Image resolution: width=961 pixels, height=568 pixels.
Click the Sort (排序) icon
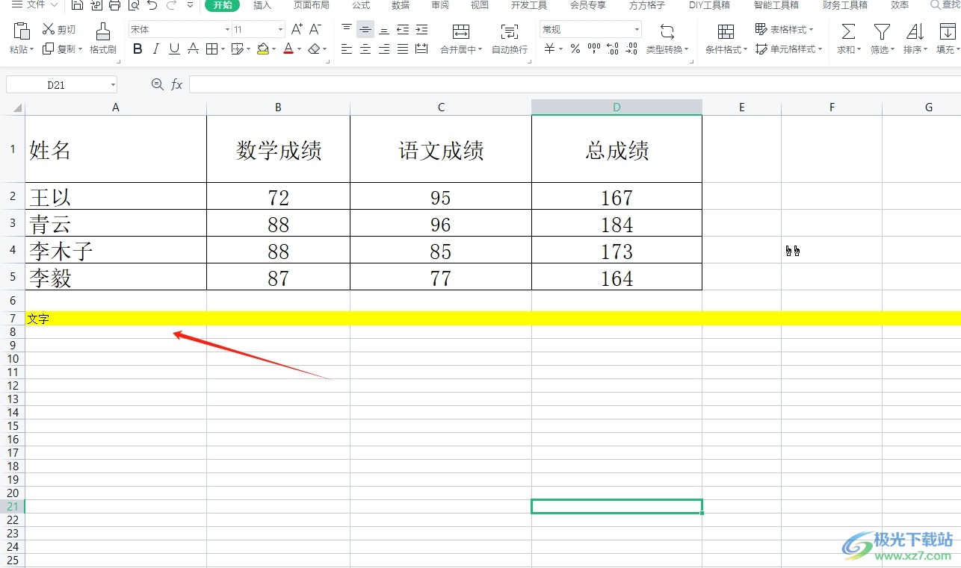pos(915,31)
